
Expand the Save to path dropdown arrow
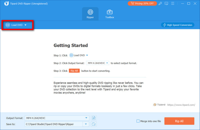(x=86, y=124)
